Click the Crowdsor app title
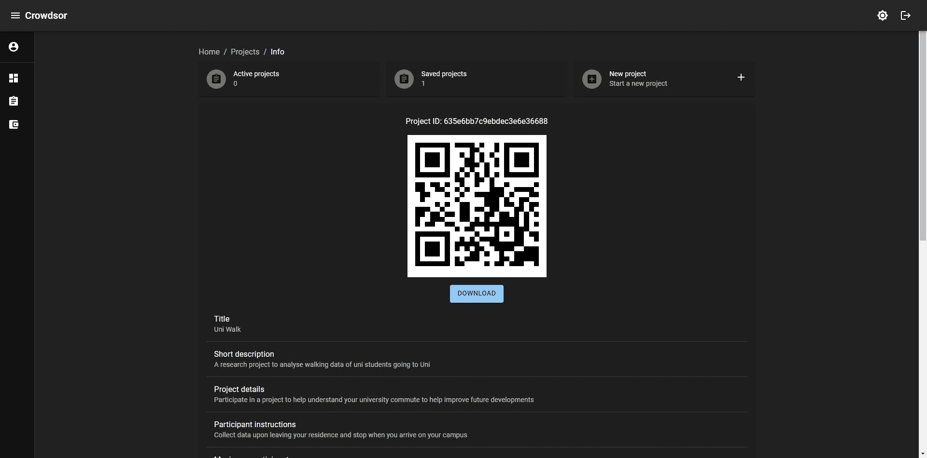 tap(45, 15)
